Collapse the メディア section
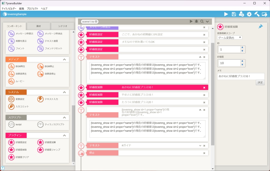Viewport: 270px width, 171px height. [64, 60]
